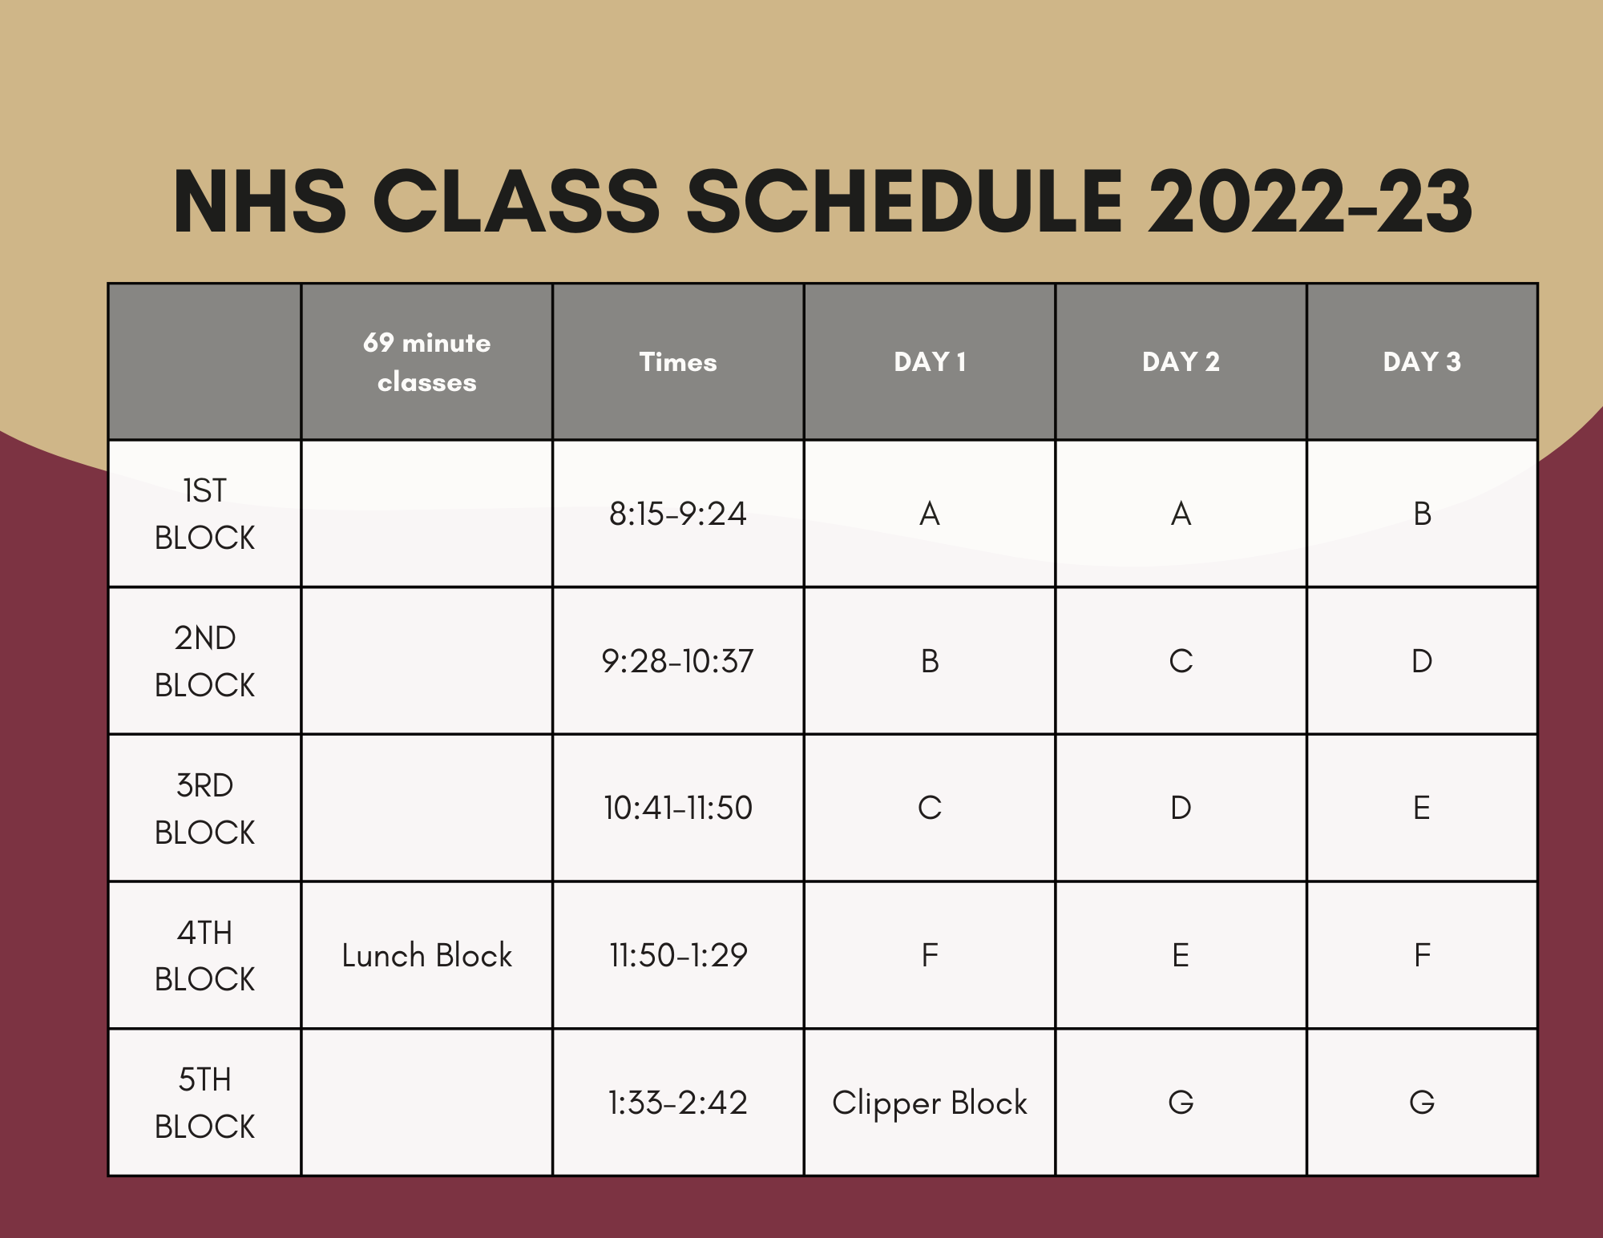The width and height of the screenshot is (1603, 1238).
Task: Select the 69 minute classes header cell
Action: [x=426, y=361]
